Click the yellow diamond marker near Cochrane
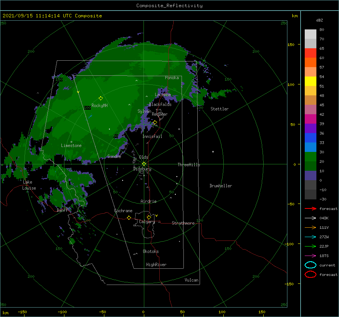Screen dimensions: 339x317 129,217
